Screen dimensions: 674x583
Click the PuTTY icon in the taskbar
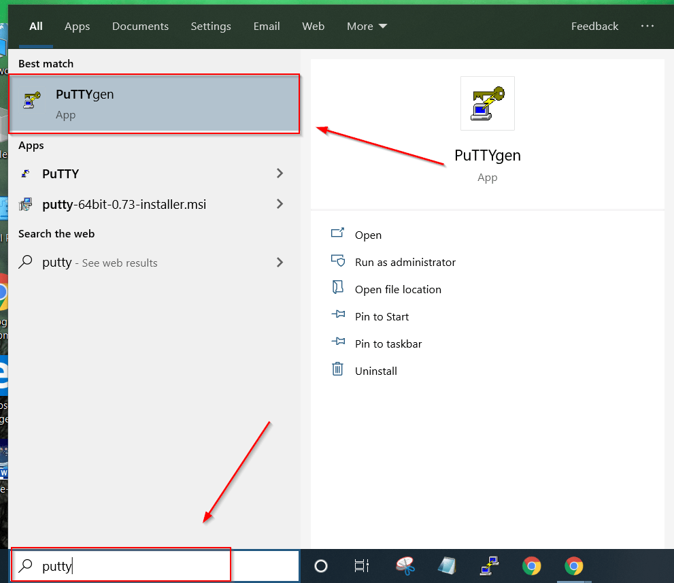coord(489,566)
